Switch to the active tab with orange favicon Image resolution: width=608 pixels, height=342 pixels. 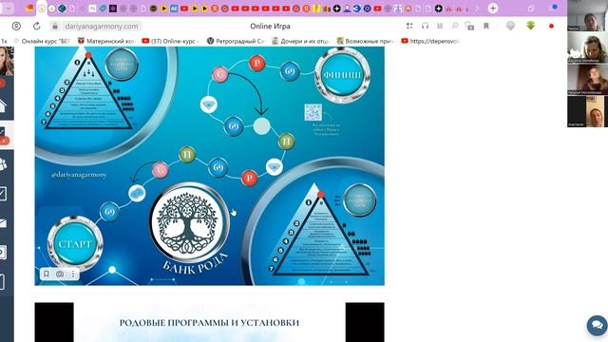click(42, 9)
